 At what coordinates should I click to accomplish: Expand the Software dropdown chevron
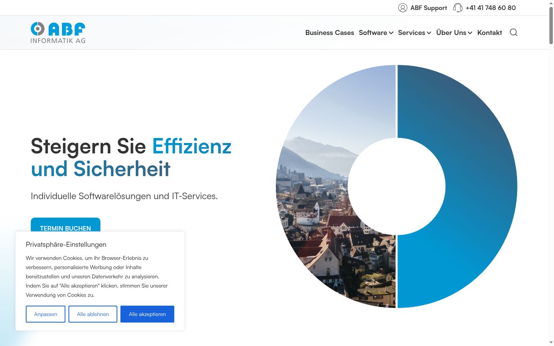pos(391,33)
